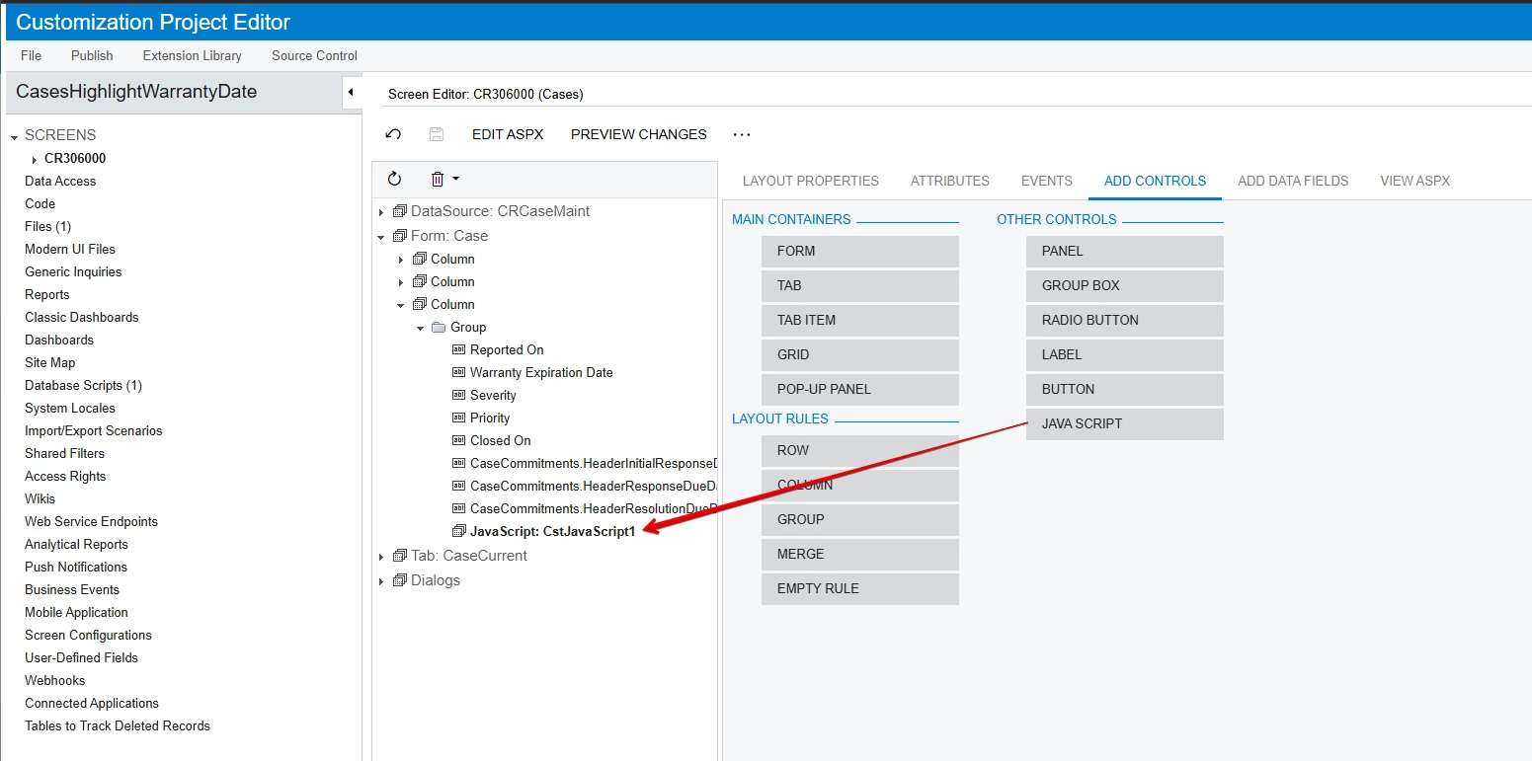
Task: Click the RADIO BUTTON control
Action: [x=1125, y=320]
